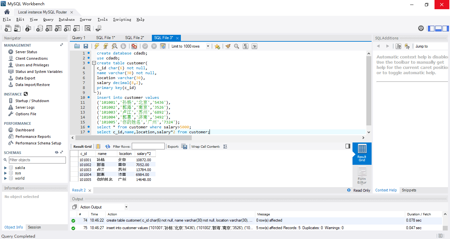Toggle wrap cell content in results
The width and height of the screenshot is (450, 239).
225,146
